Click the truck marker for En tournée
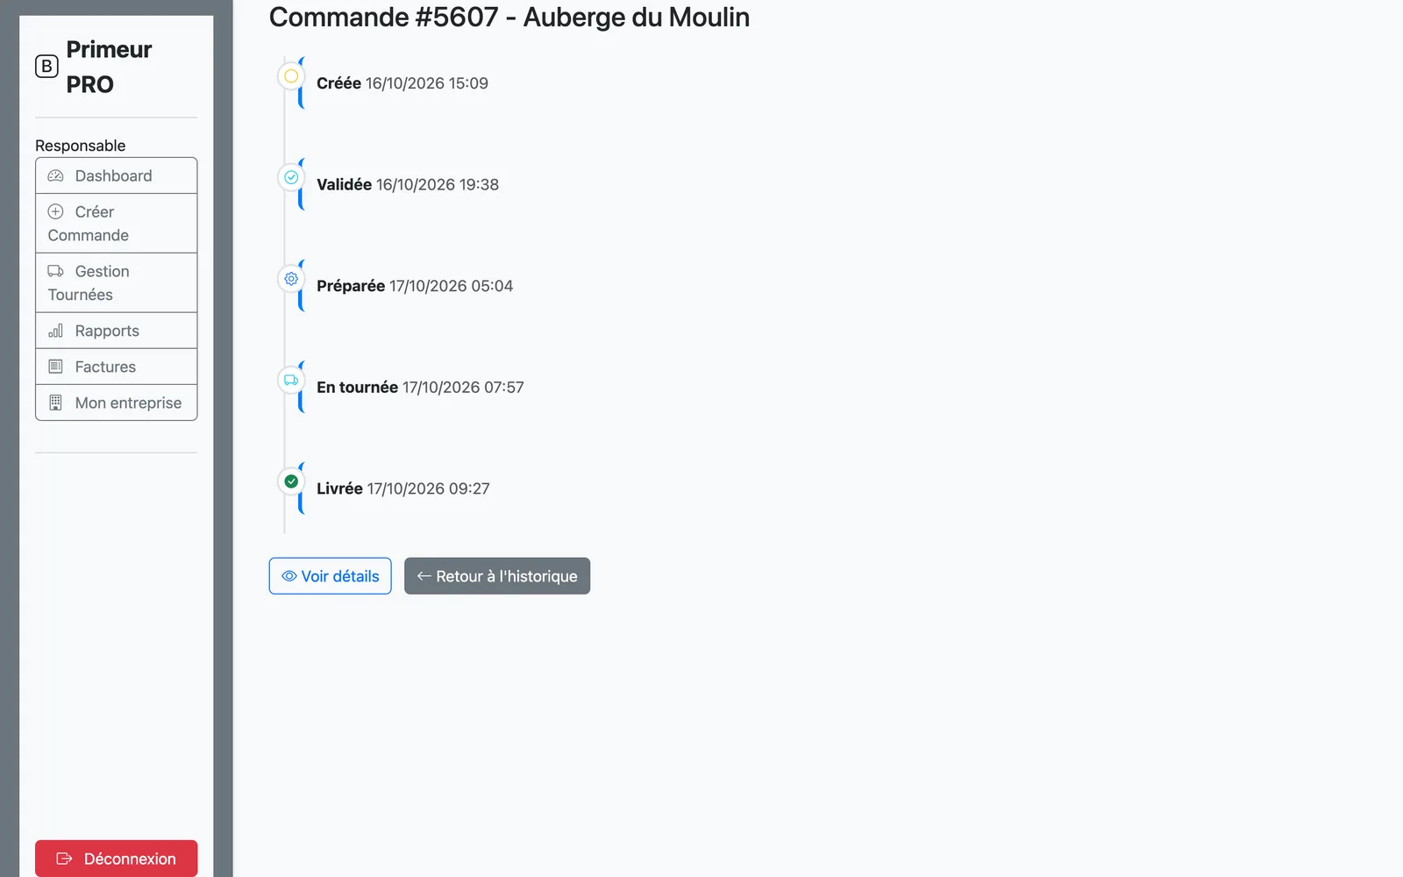1403x877 pixels. (x=291, y=380)
